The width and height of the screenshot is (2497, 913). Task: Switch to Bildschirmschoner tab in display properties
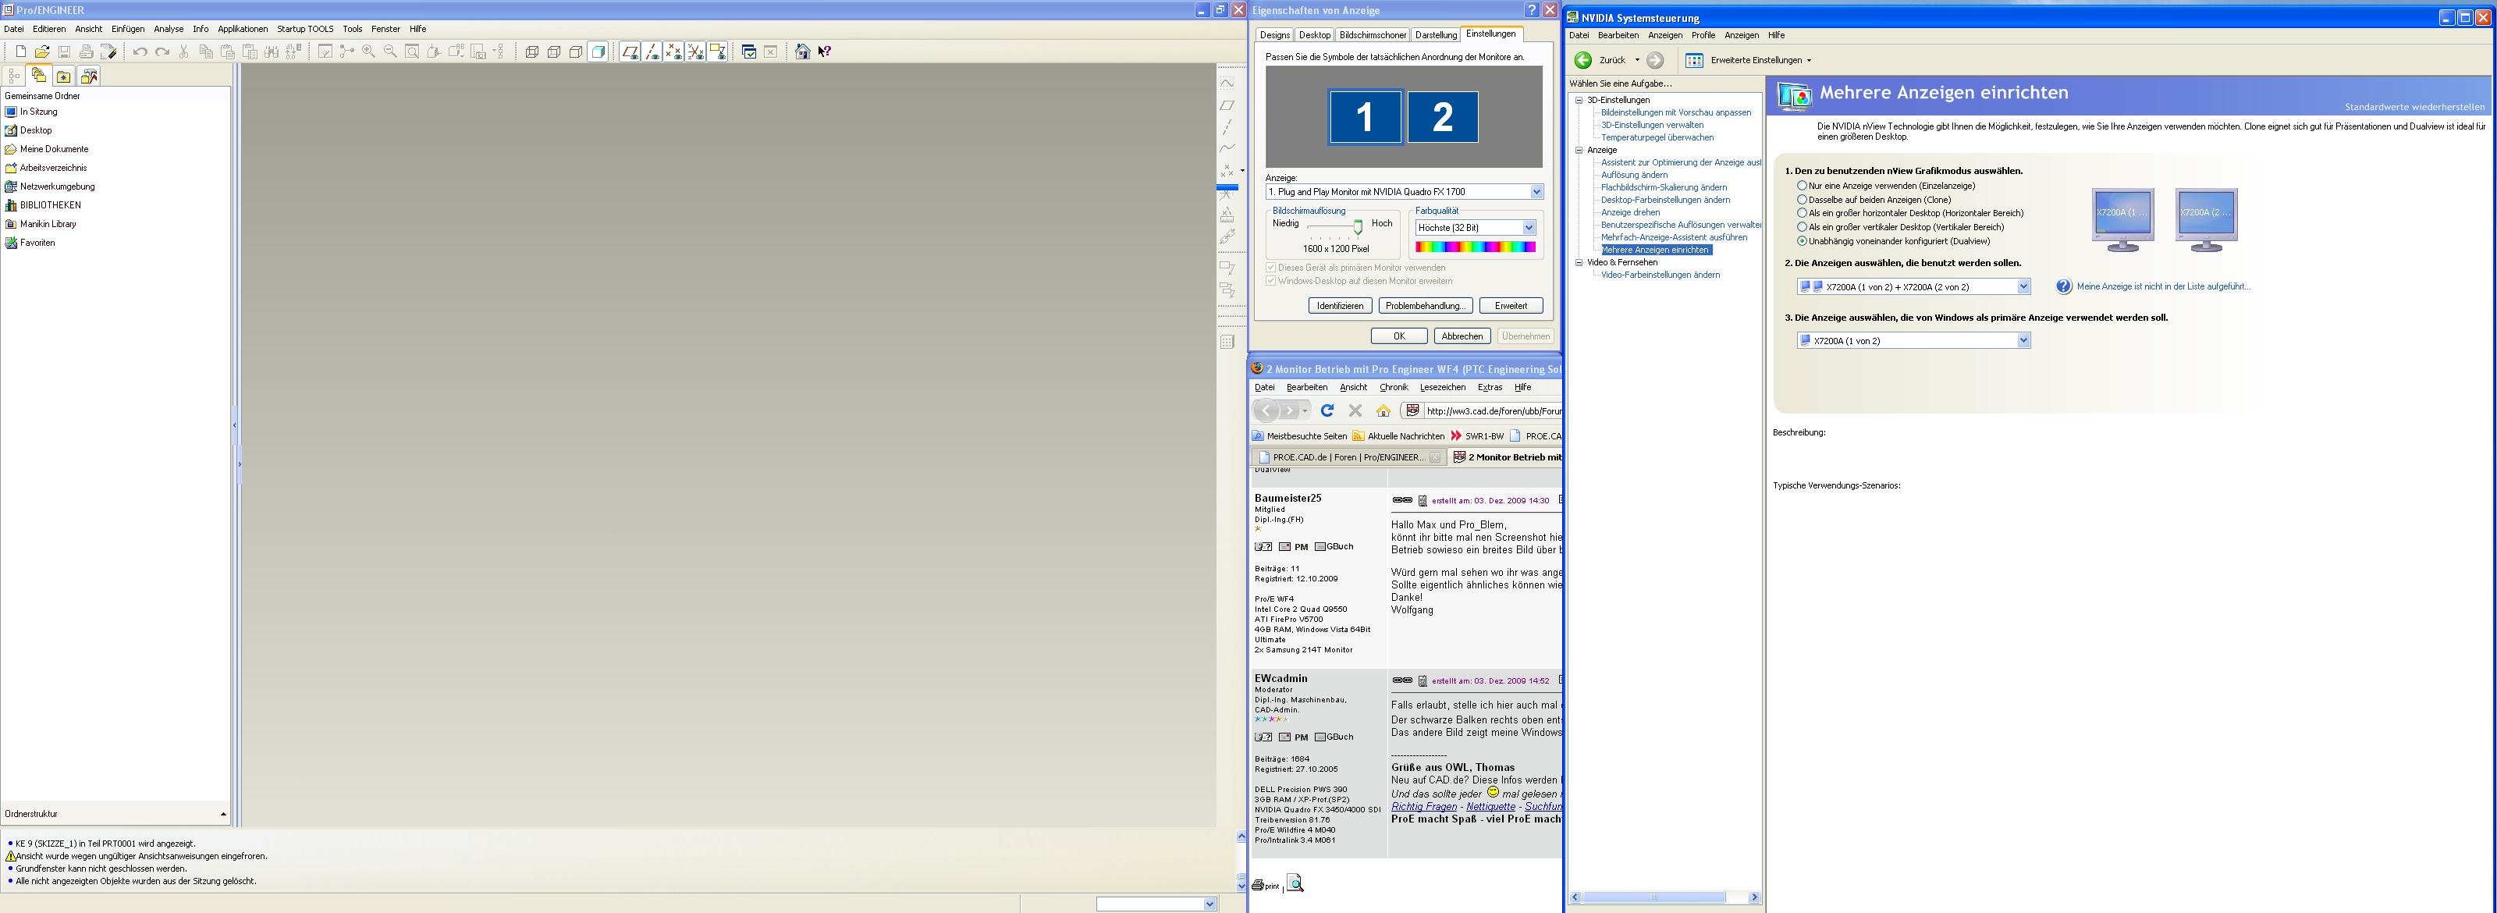pyautogui.click(x=1373, y=35)
